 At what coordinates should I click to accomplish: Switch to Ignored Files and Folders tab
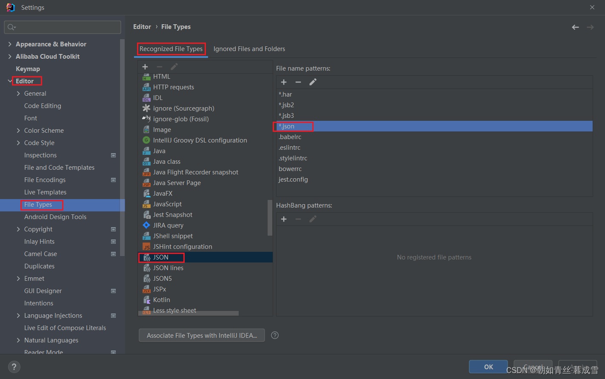point(249,49)
